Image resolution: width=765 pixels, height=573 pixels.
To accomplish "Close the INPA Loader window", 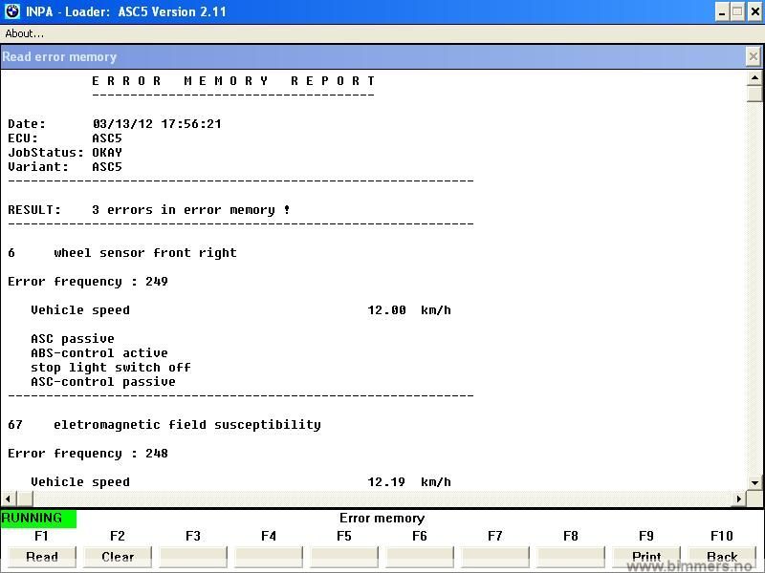I will click(x=754, y=11).
